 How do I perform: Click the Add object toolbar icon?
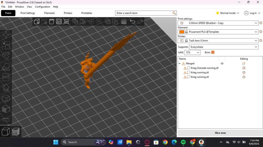click(37, 22)
